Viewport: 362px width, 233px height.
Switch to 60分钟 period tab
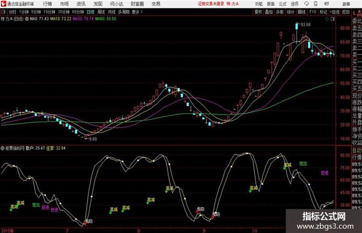78,12
